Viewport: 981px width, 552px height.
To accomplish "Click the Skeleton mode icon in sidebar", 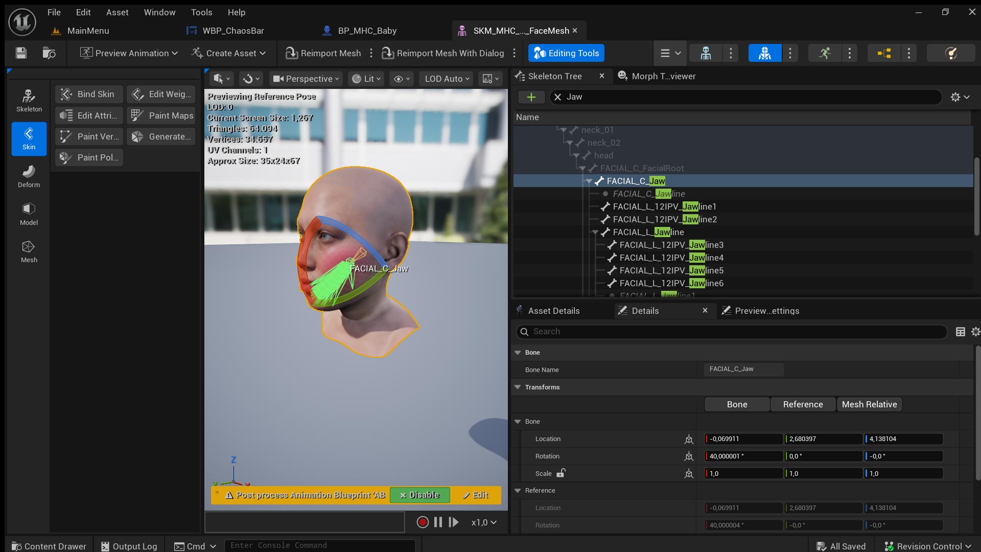I will [29, 101].
